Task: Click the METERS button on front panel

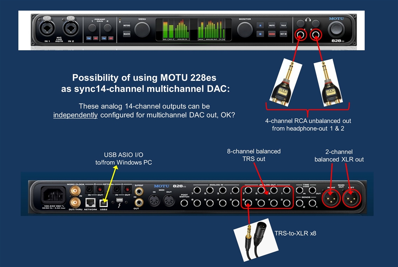Action: pos(127,25)
